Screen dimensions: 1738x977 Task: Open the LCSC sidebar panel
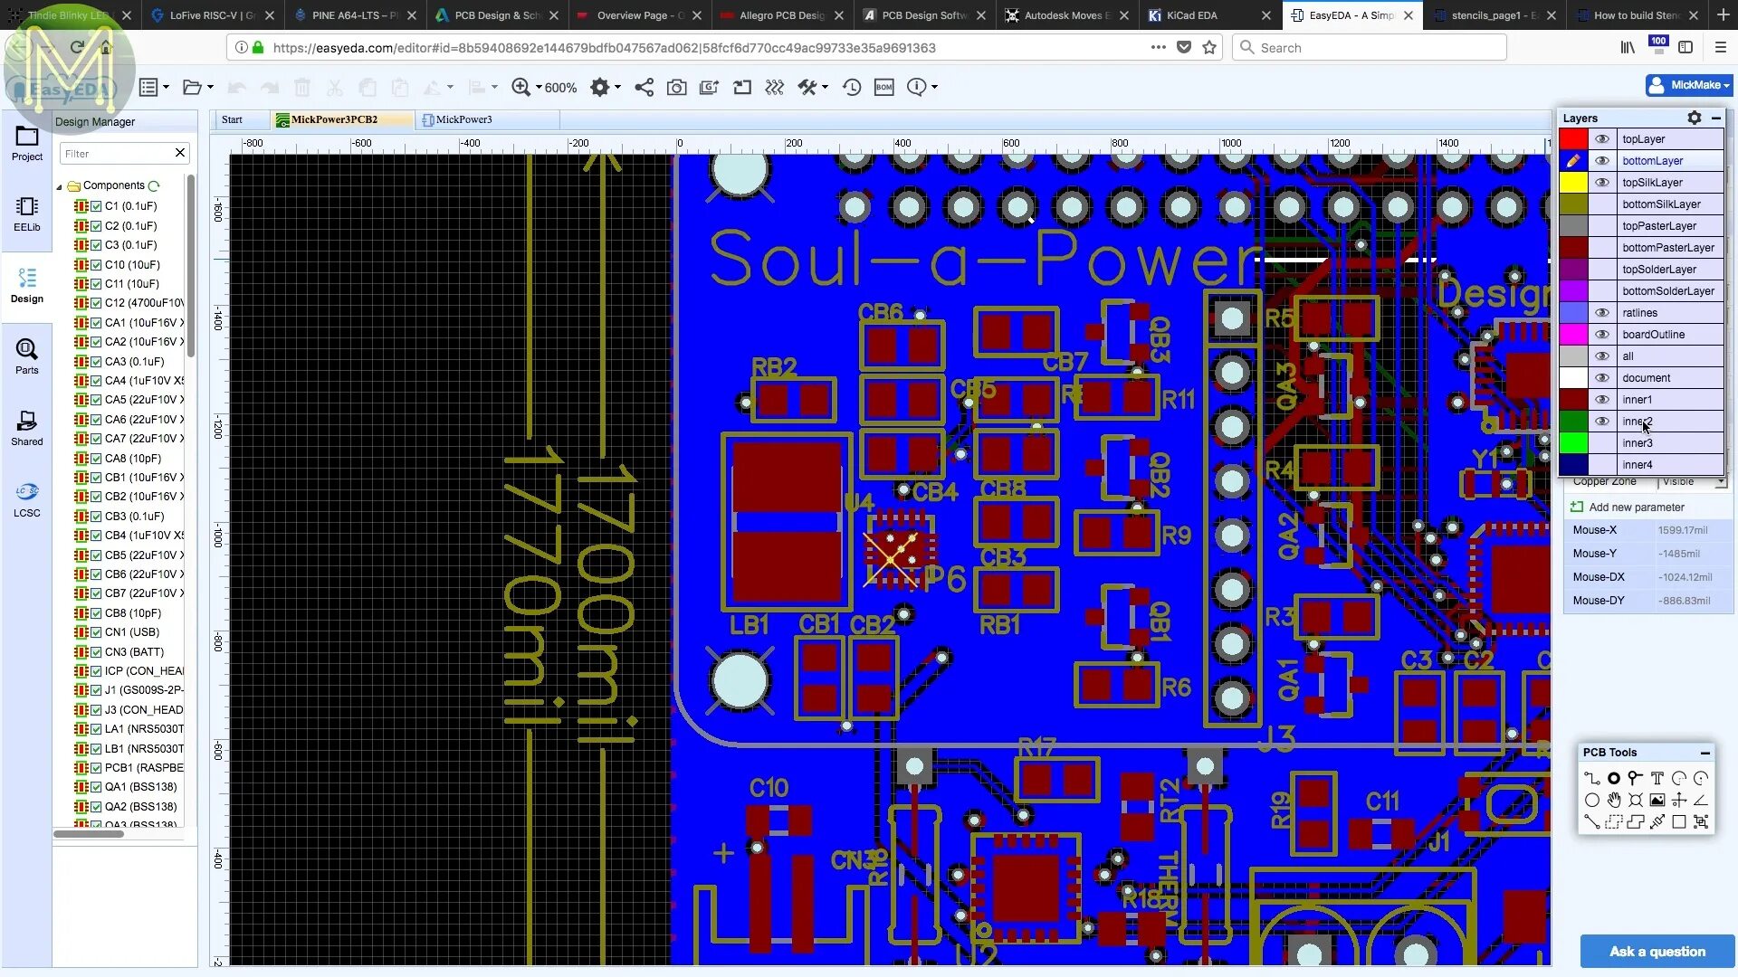click(x=26, y=499)
